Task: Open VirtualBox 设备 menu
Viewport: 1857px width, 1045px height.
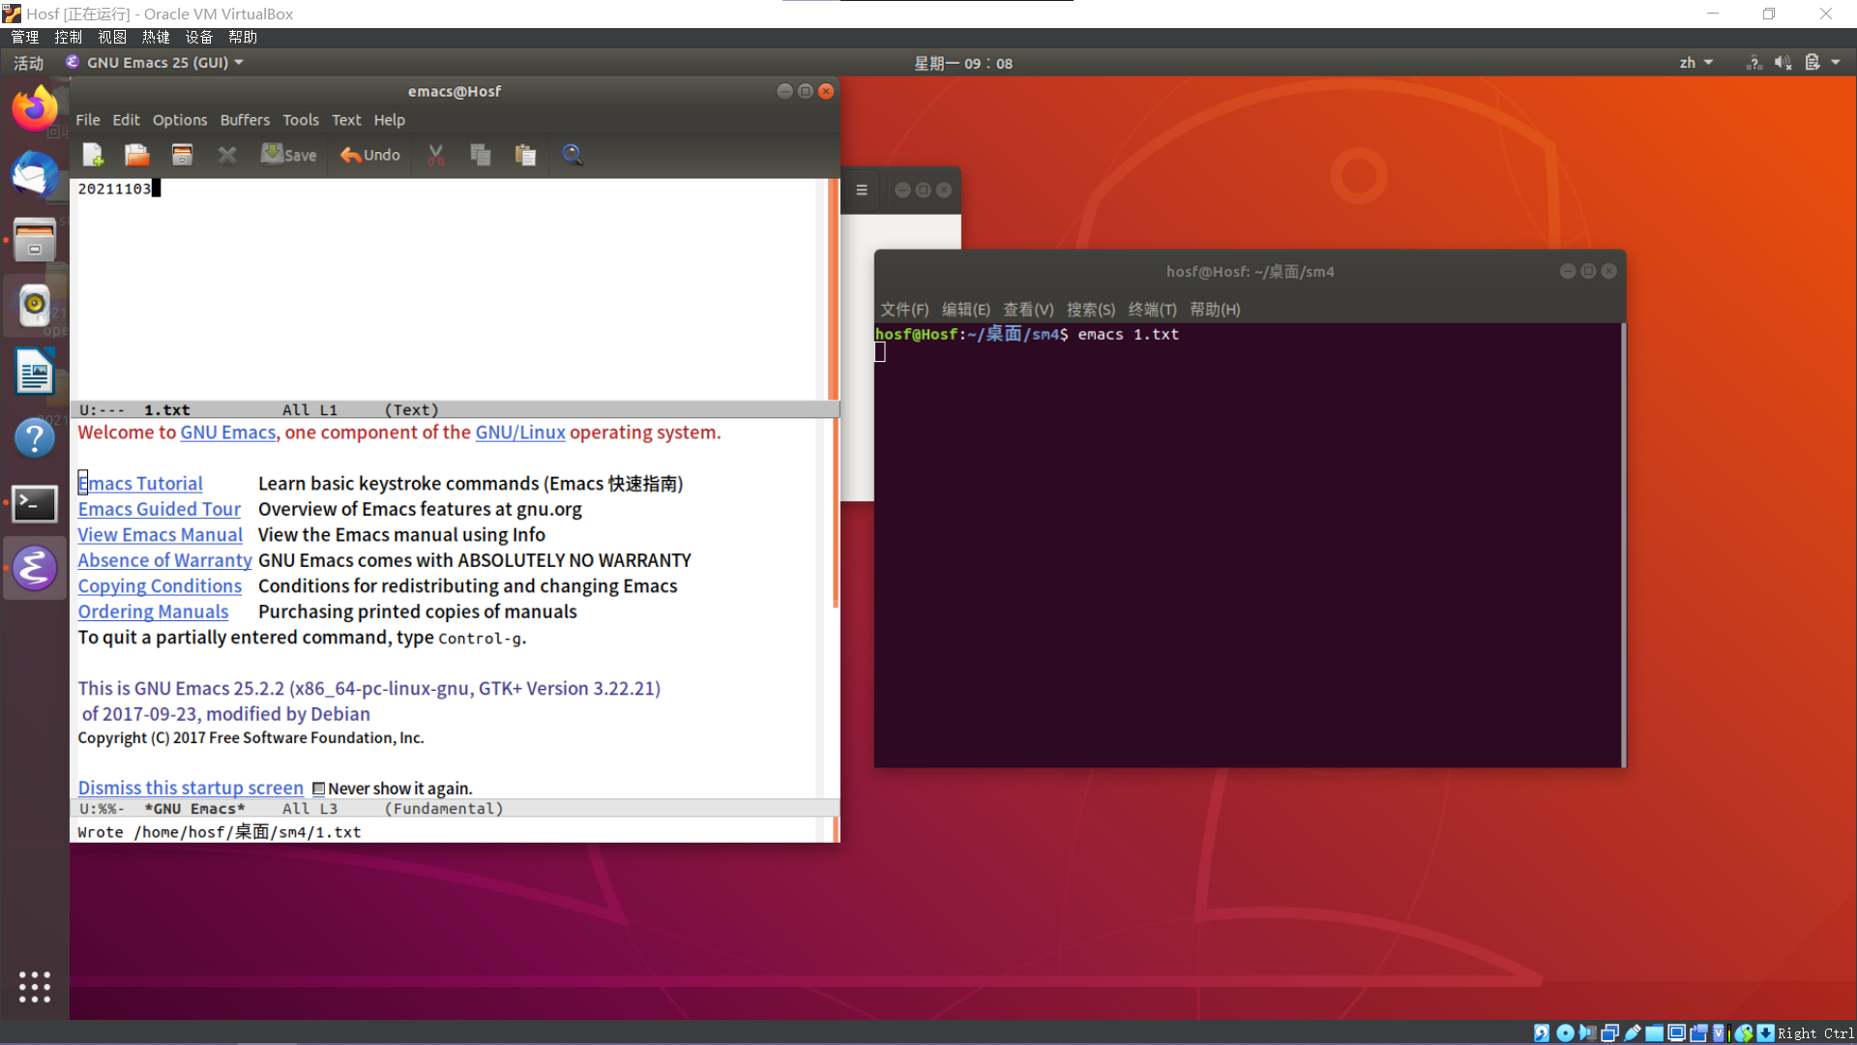Action: tap(199, 37)
